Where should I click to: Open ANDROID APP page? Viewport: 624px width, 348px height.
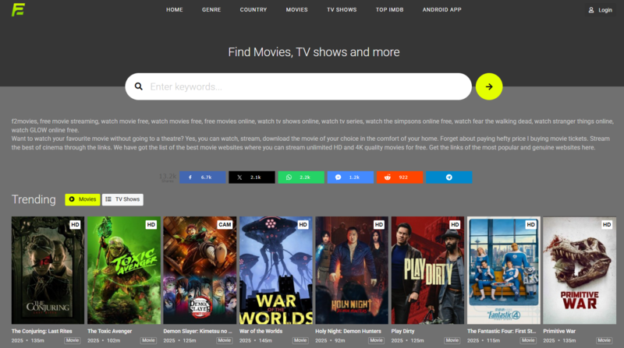(x=441, y=9)
